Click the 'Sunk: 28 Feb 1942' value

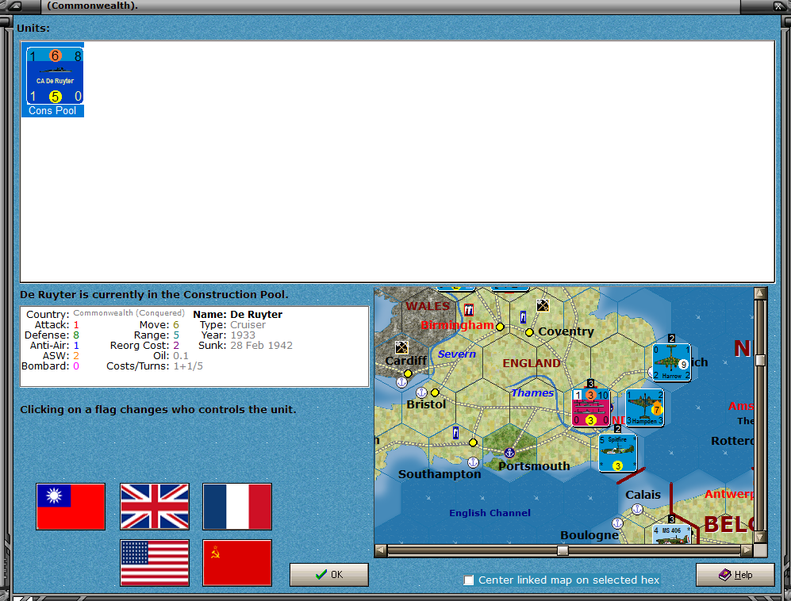pos(261,346)
